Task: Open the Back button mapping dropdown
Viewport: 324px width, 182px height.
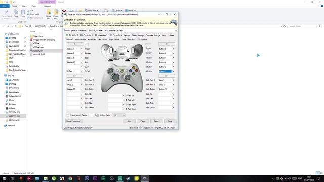Action: click(82, 58)
